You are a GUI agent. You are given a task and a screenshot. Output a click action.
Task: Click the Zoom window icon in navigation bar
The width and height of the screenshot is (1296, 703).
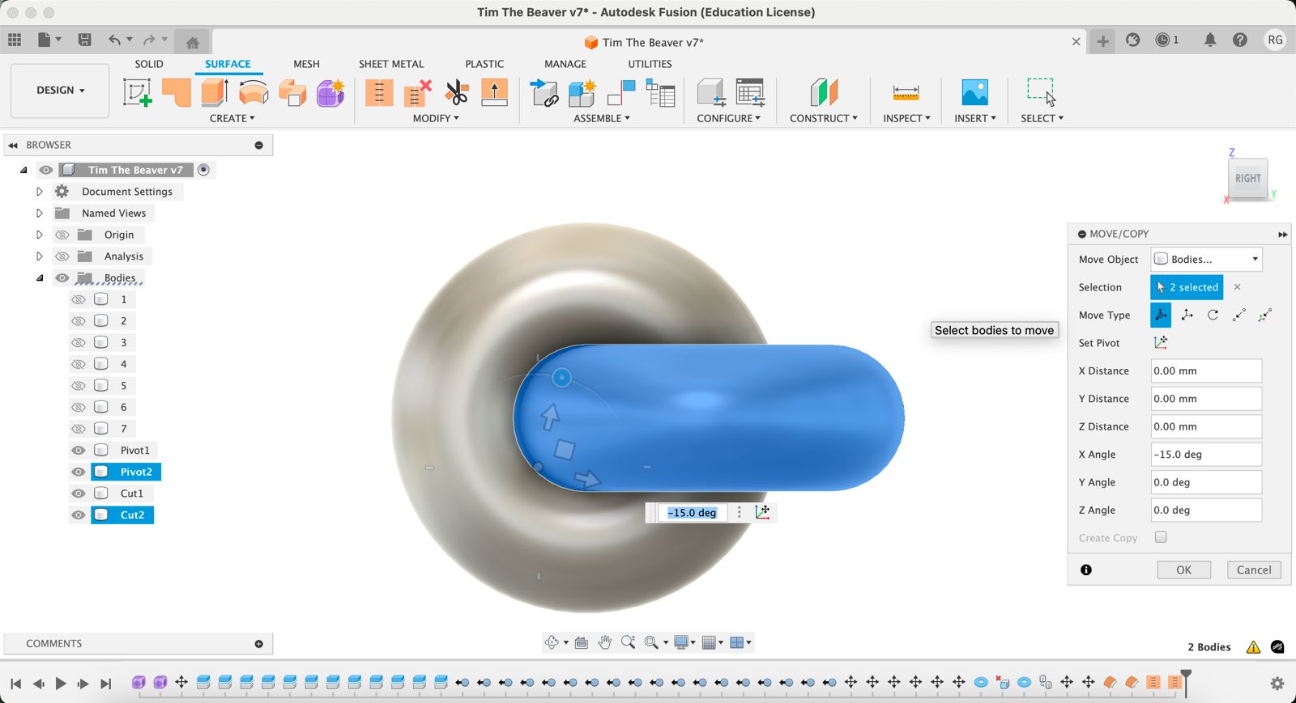[628, 642]
